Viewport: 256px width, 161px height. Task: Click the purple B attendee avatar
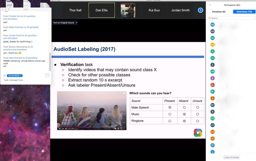click(x=212, y=78)
